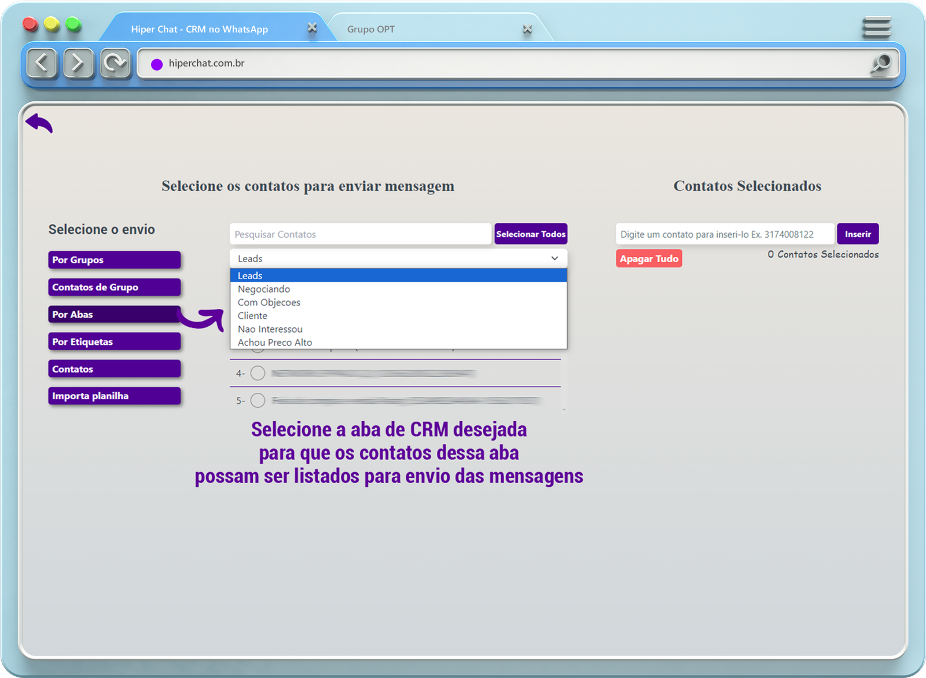Viewport: 926px width, 678px height.
Task: Select the radio button for contact 5
Action: [258, 400]
